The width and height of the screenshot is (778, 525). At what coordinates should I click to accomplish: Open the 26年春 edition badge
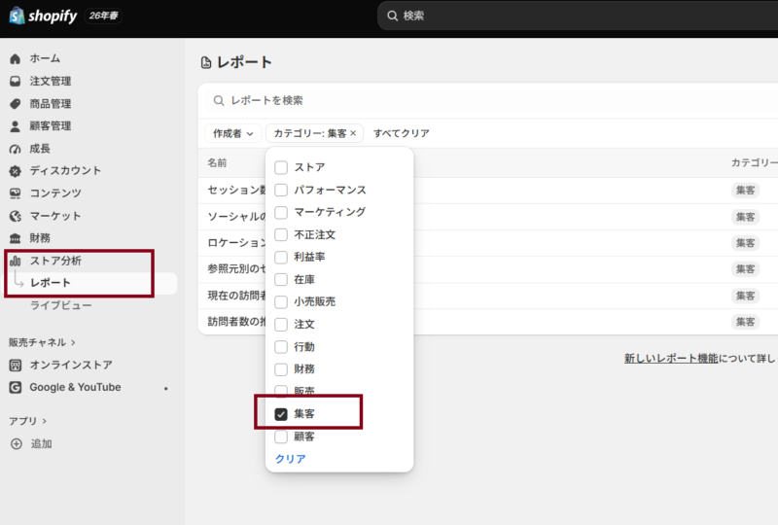tap(104, 16)
